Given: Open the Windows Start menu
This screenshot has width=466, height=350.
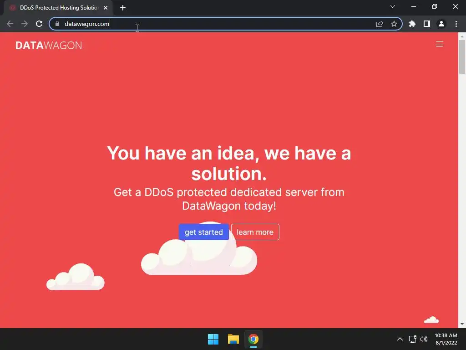Looking at the screenshot, I should coord(213,339).
